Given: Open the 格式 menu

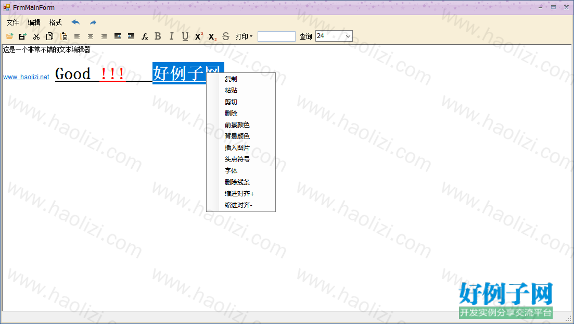Looking at the screenshot, I should coord(56,22).
